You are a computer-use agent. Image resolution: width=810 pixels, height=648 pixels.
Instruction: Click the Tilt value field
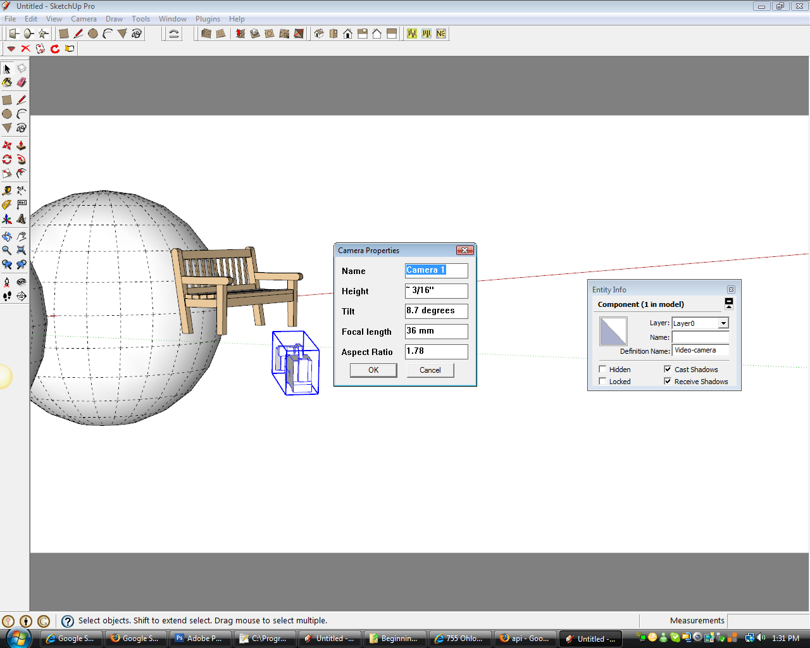point(437,311)
